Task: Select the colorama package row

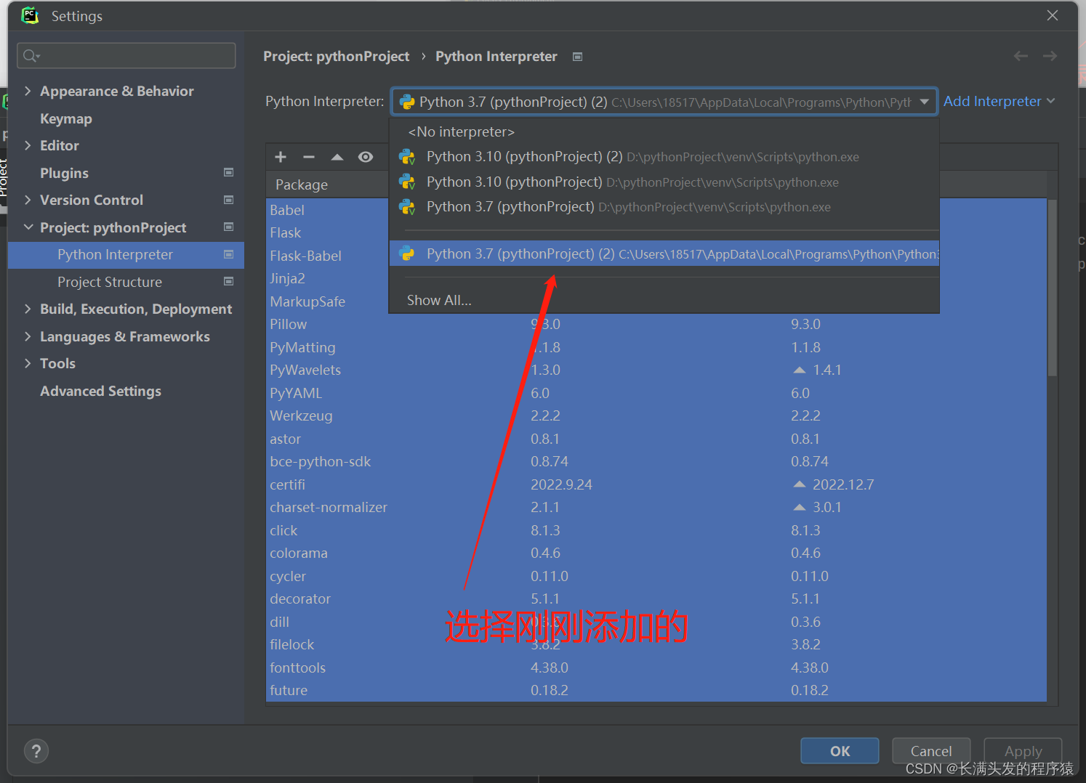Action: pyautogui.click(x=656, y=553)
